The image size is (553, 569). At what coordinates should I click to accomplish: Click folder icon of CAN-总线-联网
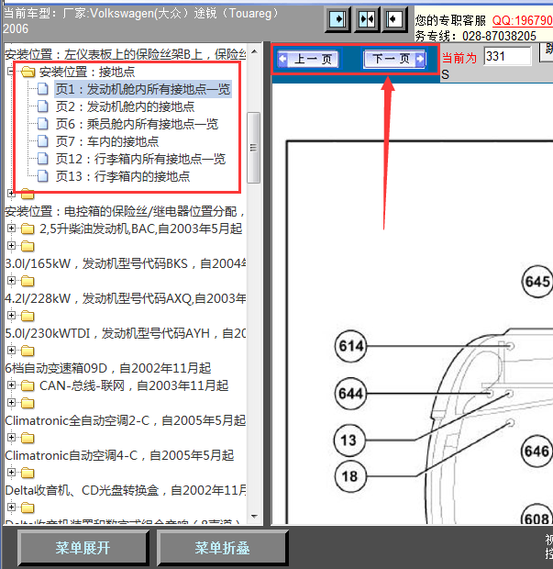[x=28, y=385]
